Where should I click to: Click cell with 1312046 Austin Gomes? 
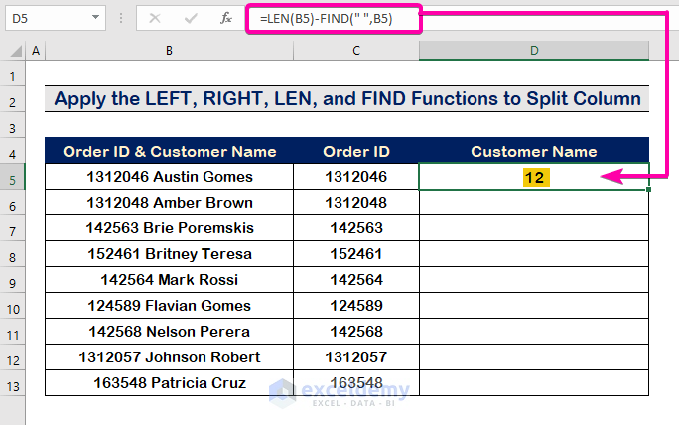click(x=170, y=177)
